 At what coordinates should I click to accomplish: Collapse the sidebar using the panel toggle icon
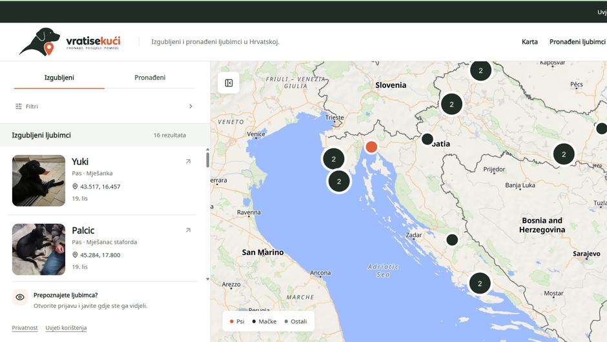click(229, 83)
